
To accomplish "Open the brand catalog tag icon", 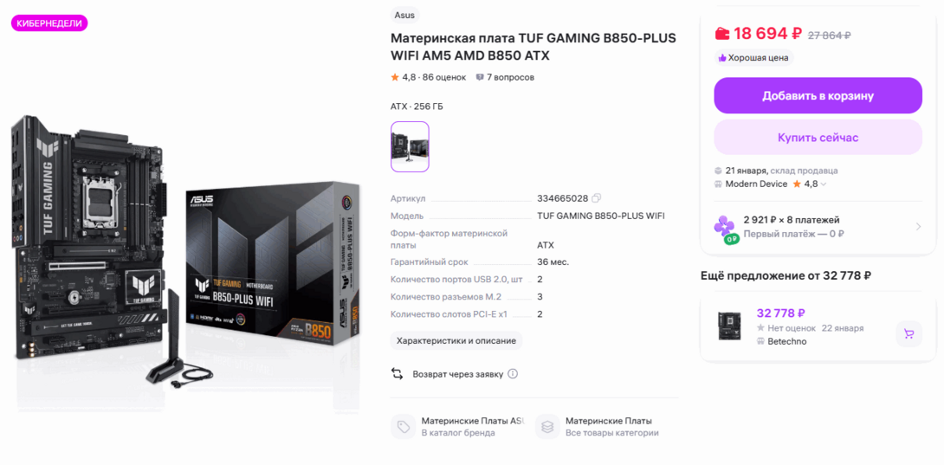I will [404, 426].
